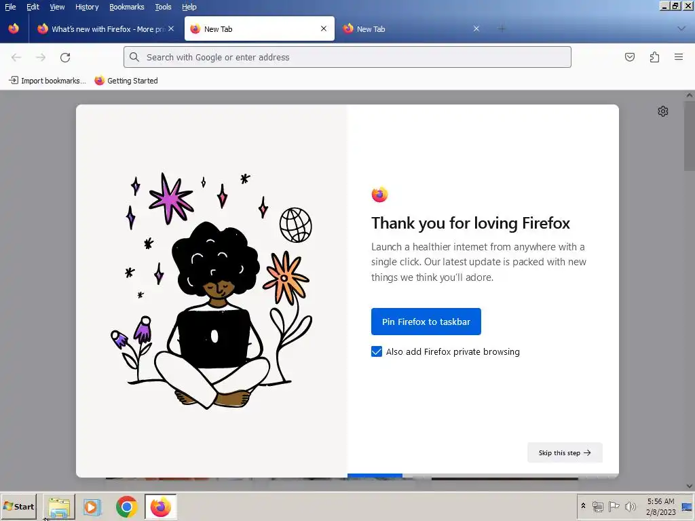Go back one page
The image size is (695, 521).
[x=16, y=57]
